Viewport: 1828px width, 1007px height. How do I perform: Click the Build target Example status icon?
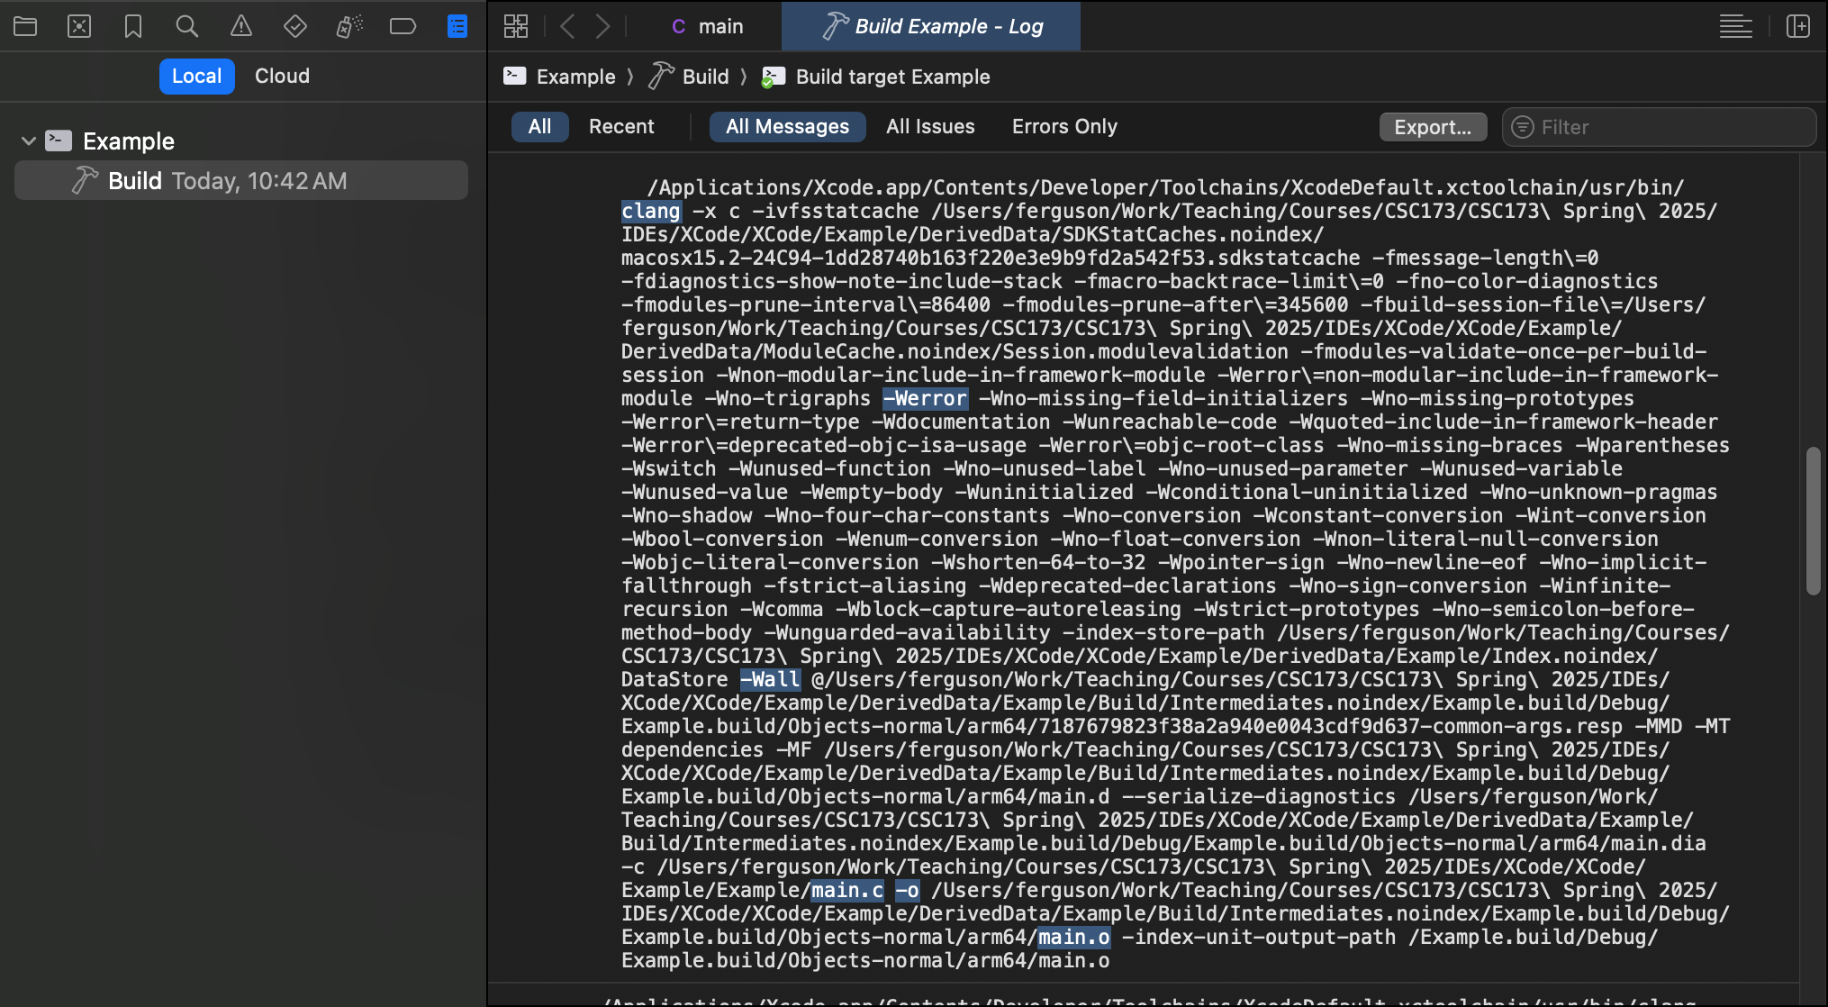coord(773,77)
